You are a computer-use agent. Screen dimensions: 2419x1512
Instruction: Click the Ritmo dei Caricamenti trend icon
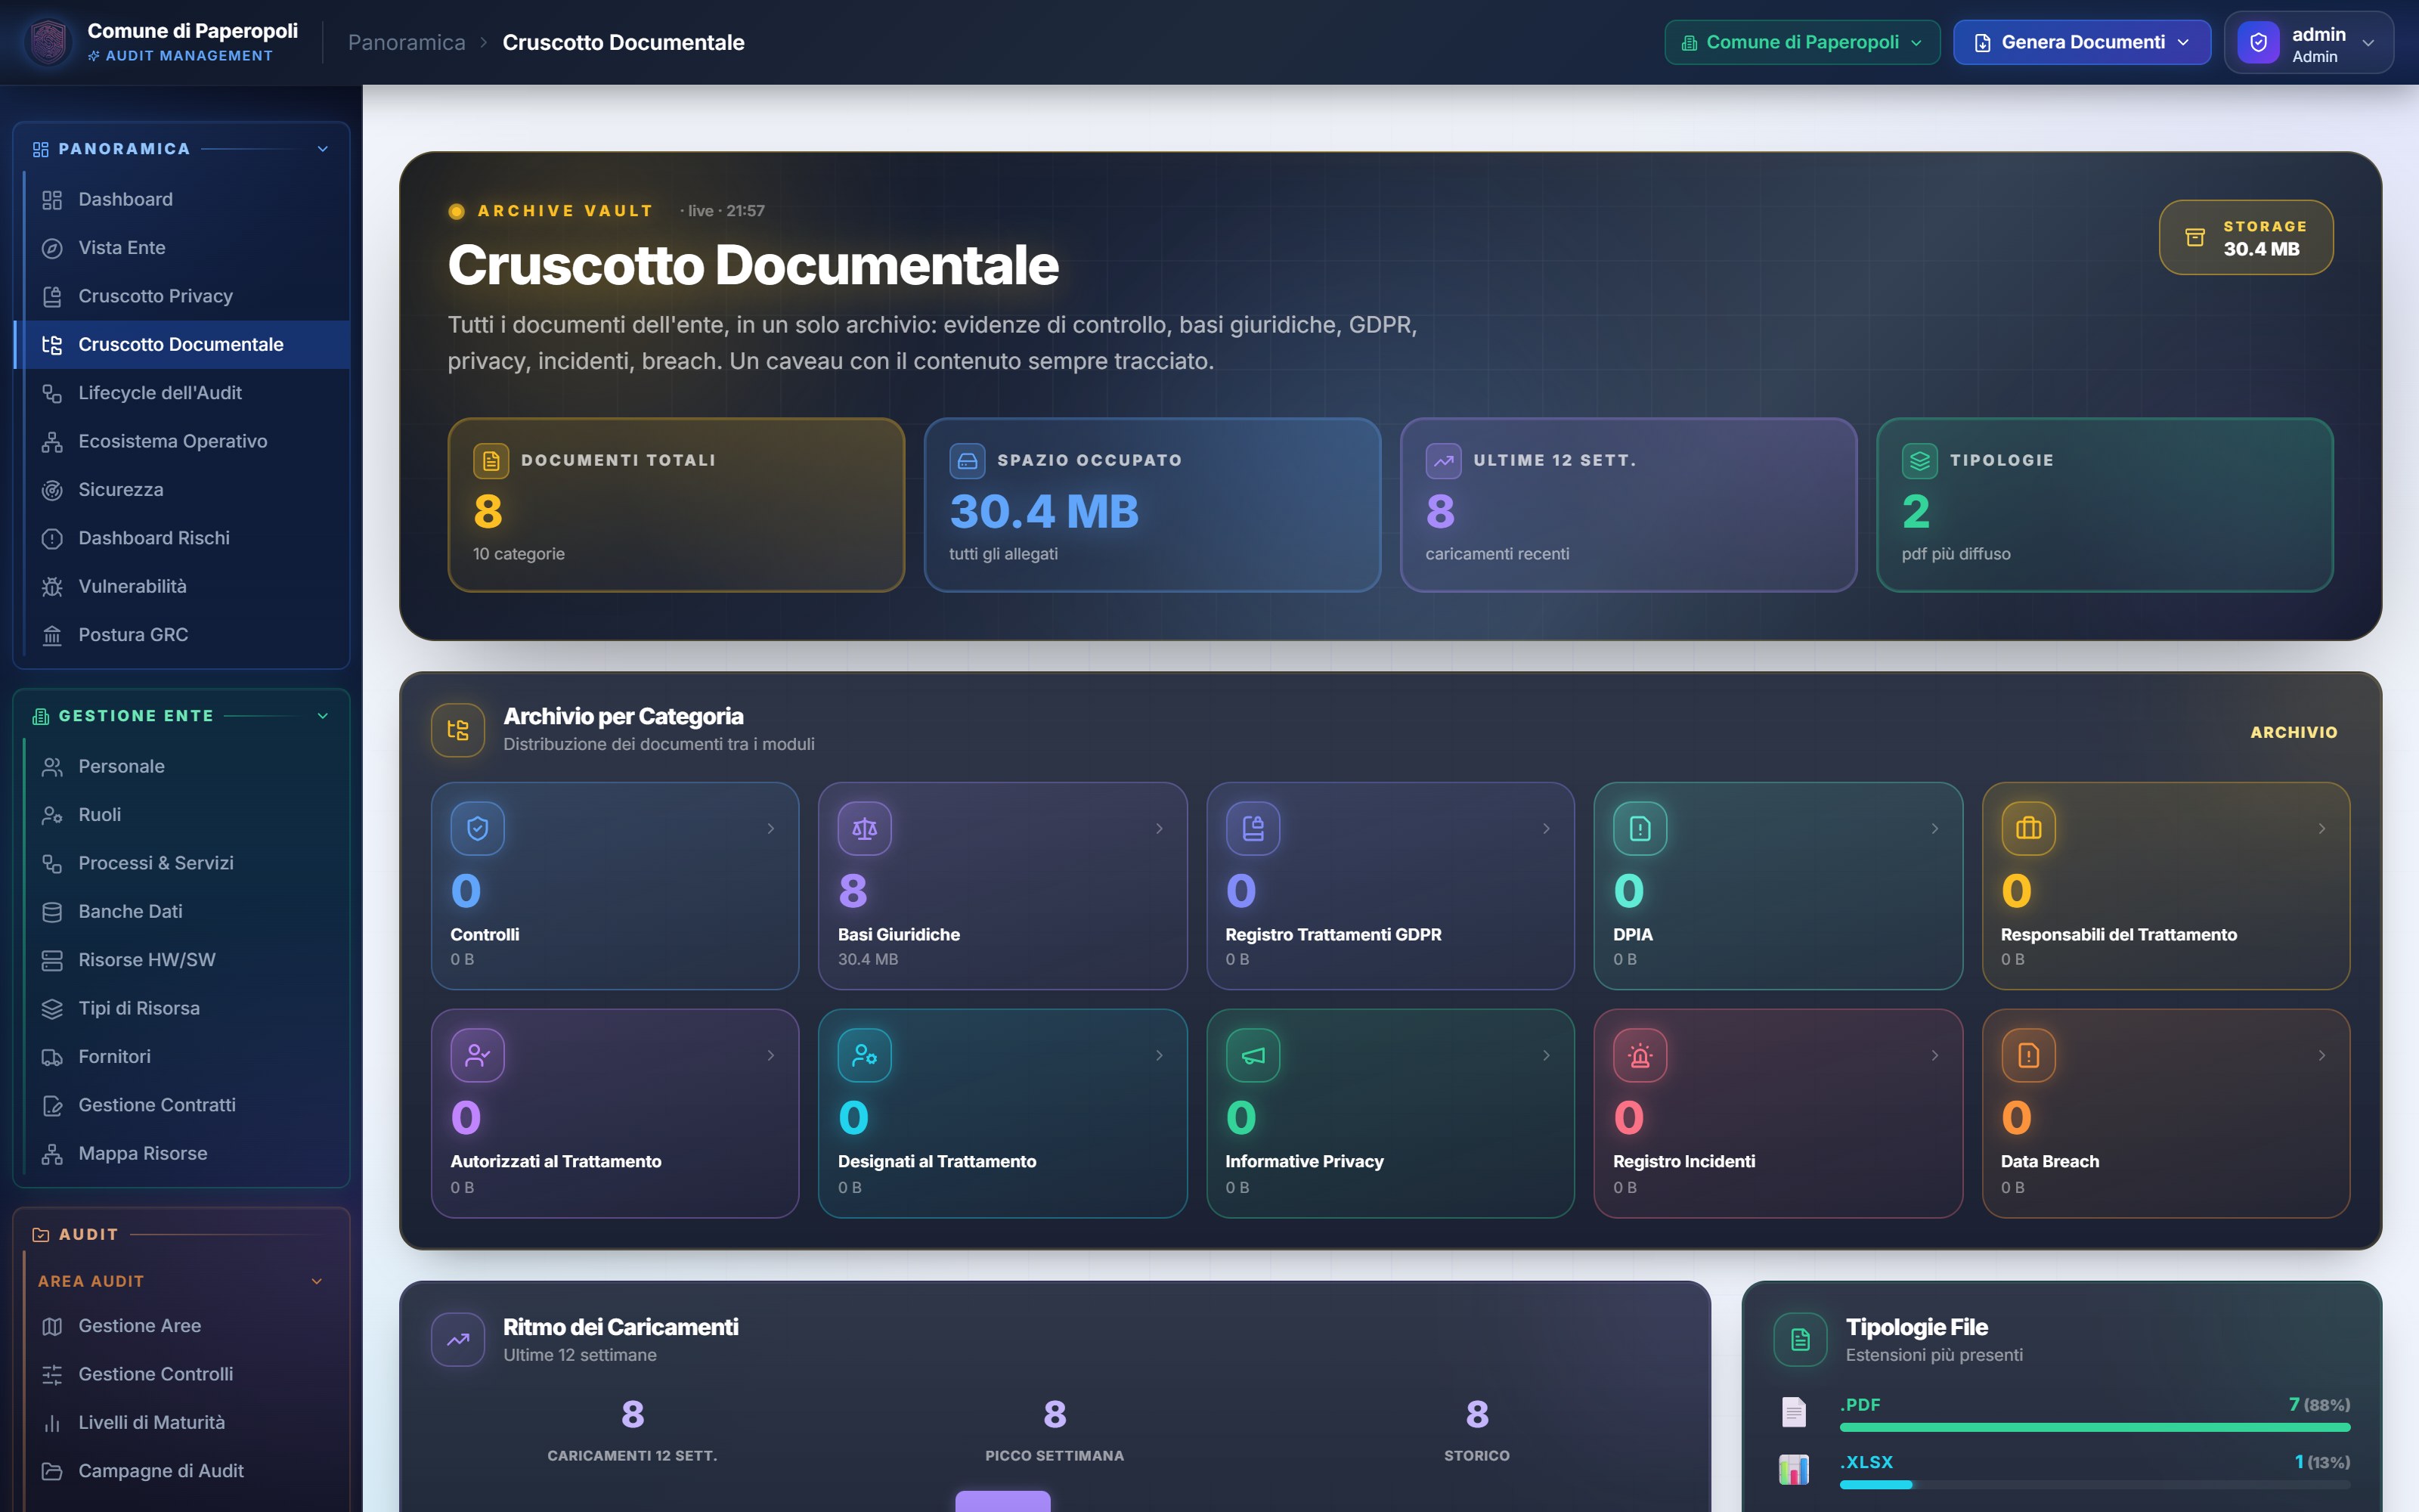(458, 1339)
